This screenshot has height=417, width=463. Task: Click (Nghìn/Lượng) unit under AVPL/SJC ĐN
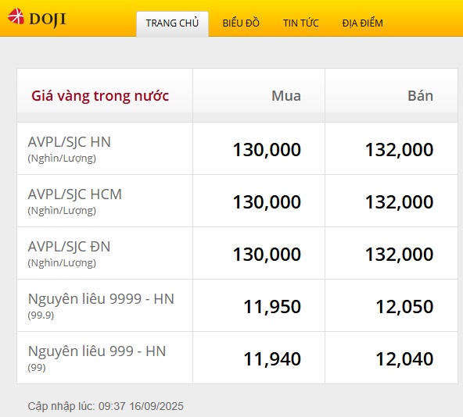click(x=62, y=262)
